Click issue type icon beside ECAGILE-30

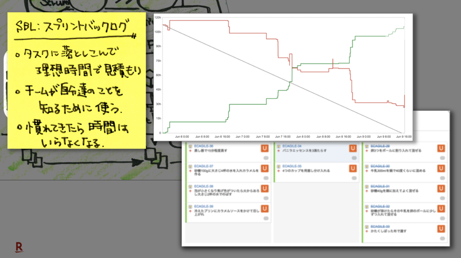point(366,166)
